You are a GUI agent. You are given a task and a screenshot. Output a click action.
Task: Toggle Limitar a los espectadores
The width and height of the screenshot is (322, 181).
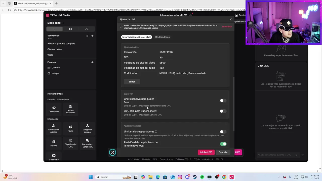(223, 132)
